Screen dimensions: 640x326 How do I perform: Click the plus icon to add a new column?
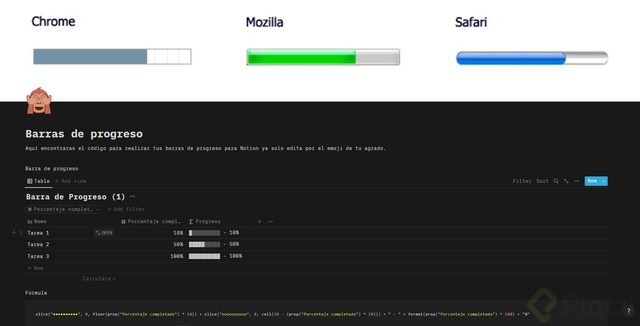[260, 222]
